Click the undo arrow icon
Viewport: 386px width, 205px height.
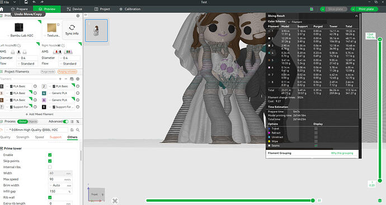point(34,2)
